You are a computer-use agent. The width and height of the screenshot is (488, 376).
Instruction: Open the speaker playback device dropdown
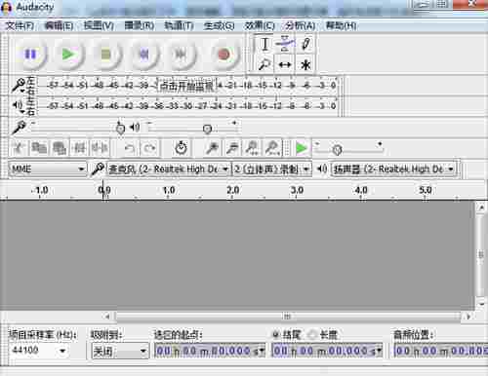393,169
